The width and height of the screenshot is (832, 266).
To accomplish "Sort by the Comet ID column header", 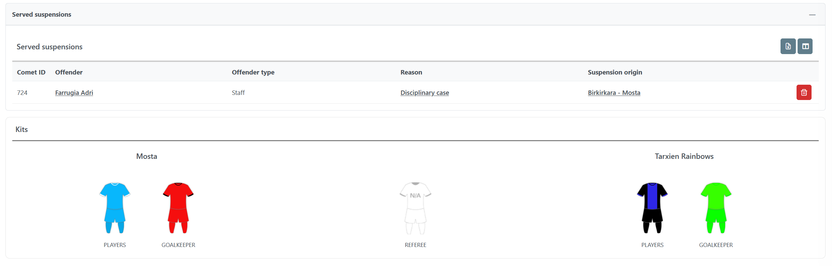I will (31, 72).
